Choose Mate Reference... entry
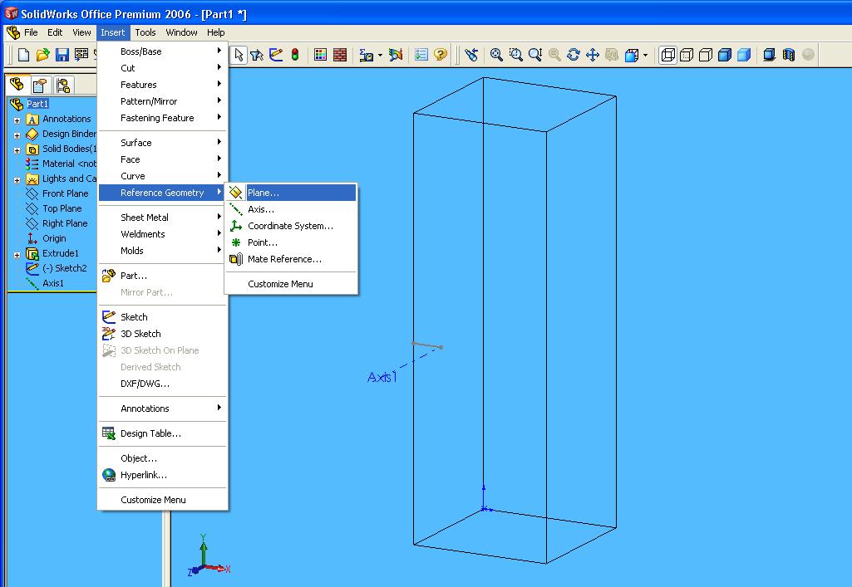Viewport: 852px width, 587px height. (x=291, y=259)
